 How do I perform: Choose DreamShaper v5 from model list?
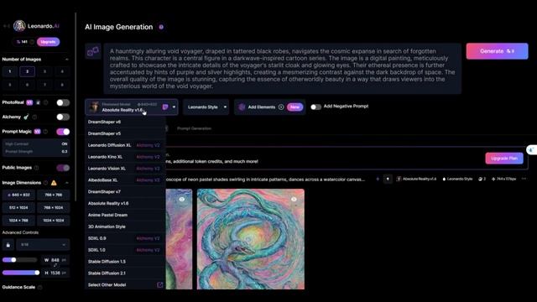click(x=125, y=133)
